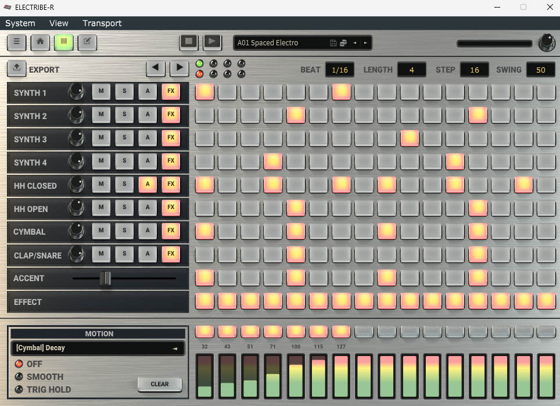Viewport: 560px width, 406px height.
Task: Click the Synth 1 level knob
Action: click(x=77, y=92)
